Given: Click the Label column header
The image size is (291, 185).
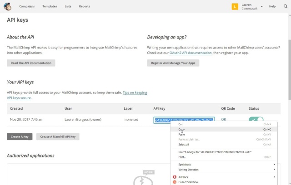Looking at the screenshot, I should click(x=128, y=108).
